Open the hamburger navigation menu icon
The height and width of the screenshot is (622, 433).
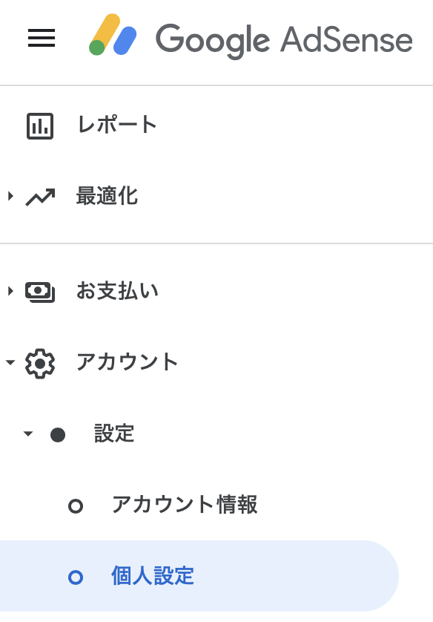(x=42, y=39)
